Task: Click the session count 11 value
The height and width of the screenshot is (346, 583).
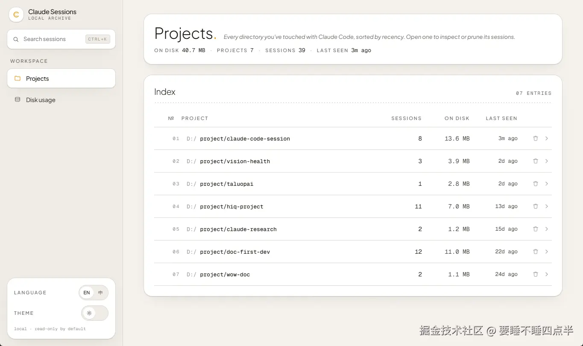Action: (418, 206)
